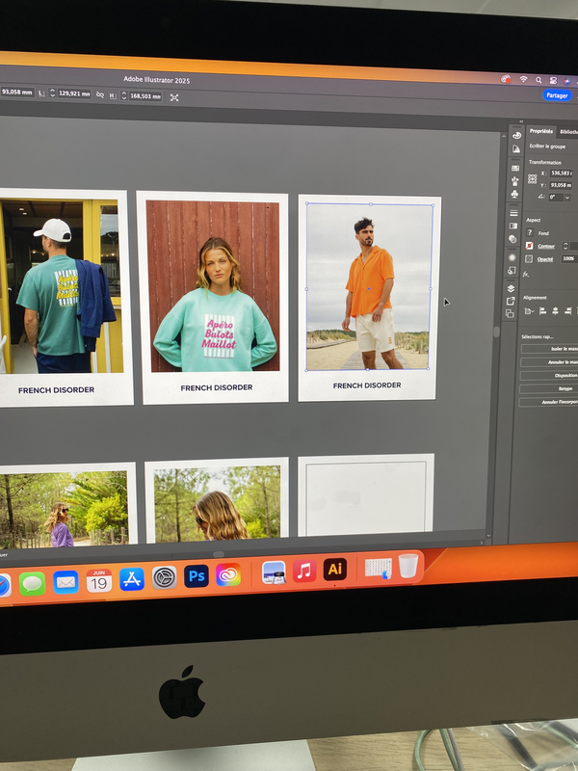The image size is (578, 771).
Task: Open the Symbols panel club icon
Action: coord(514,192)
